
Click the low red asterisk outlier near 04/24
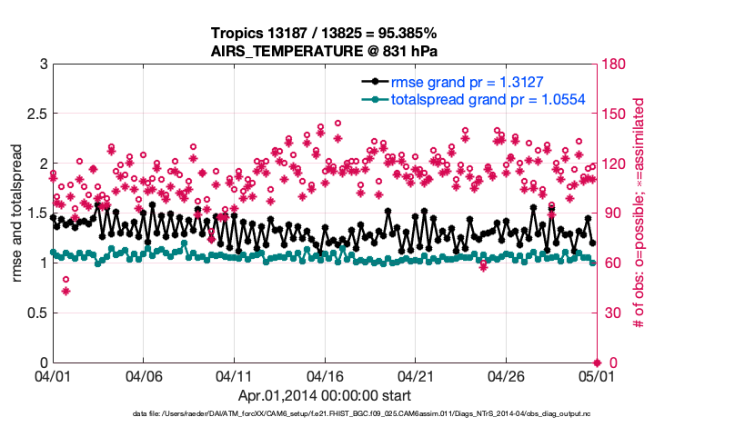point(483,266)
